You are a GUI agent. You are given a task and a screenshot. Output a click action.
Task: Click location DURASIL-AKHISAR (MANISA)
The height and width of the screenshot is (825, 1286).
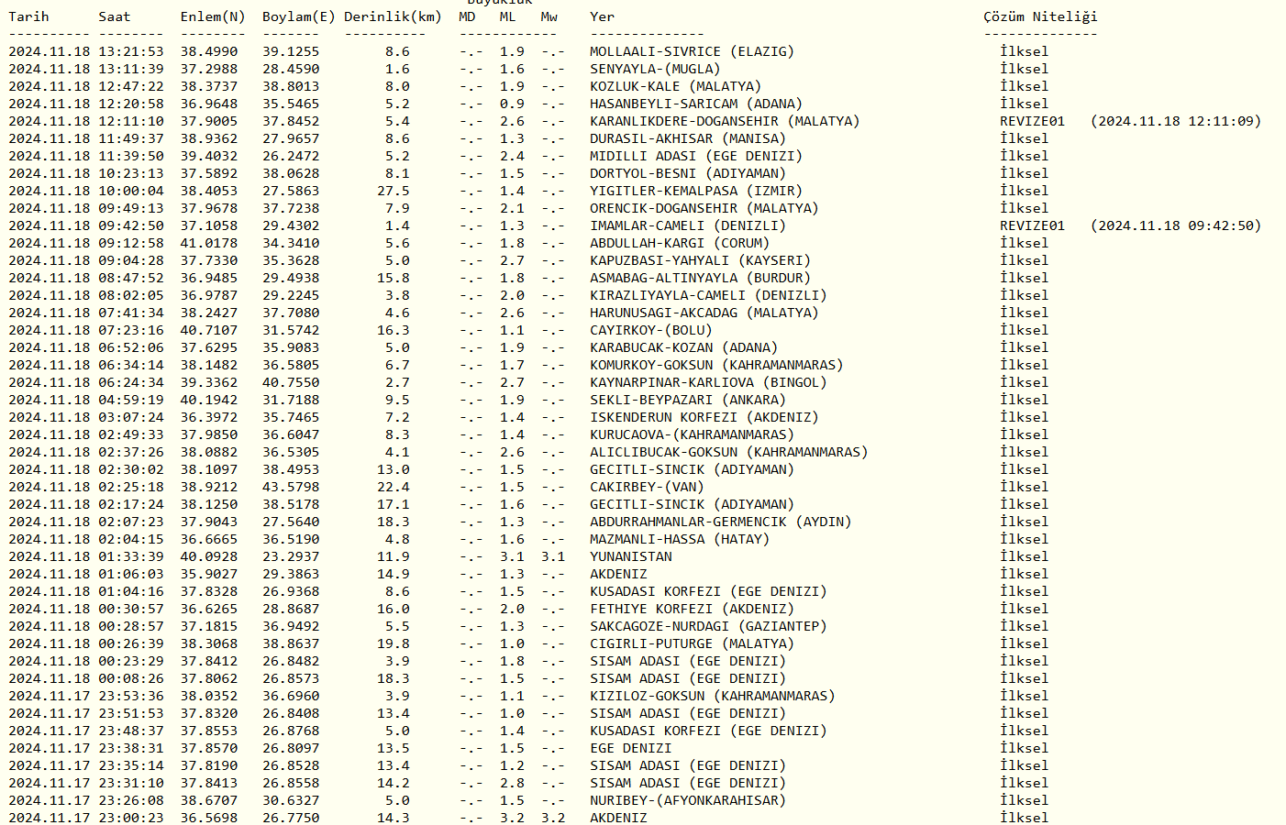coord(688,138)
